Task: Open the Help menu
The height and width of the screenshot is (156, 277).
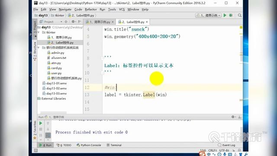Action: pyautogui.click(x=145, y=10)
